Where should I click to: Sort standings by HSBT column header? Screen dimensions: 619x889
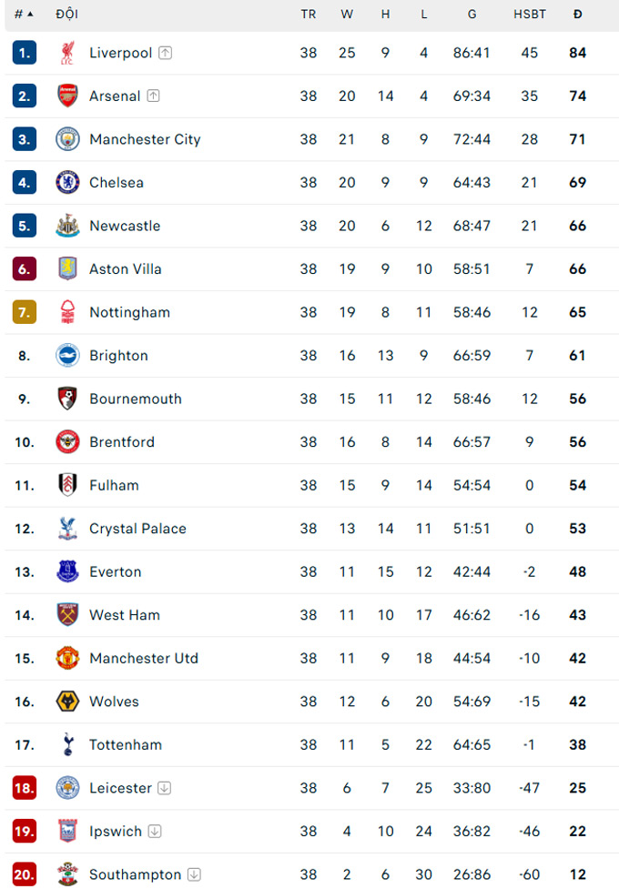pyautogui.click(x=530, y=15)
